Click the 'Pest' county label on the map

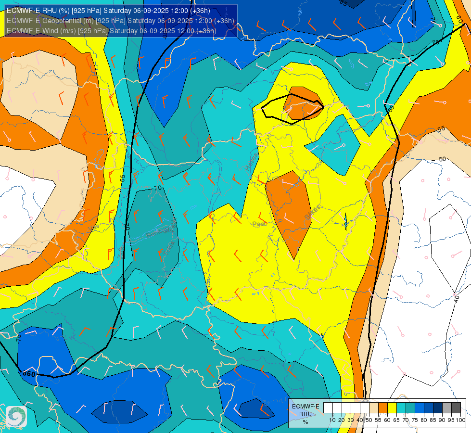pos(259,224)
